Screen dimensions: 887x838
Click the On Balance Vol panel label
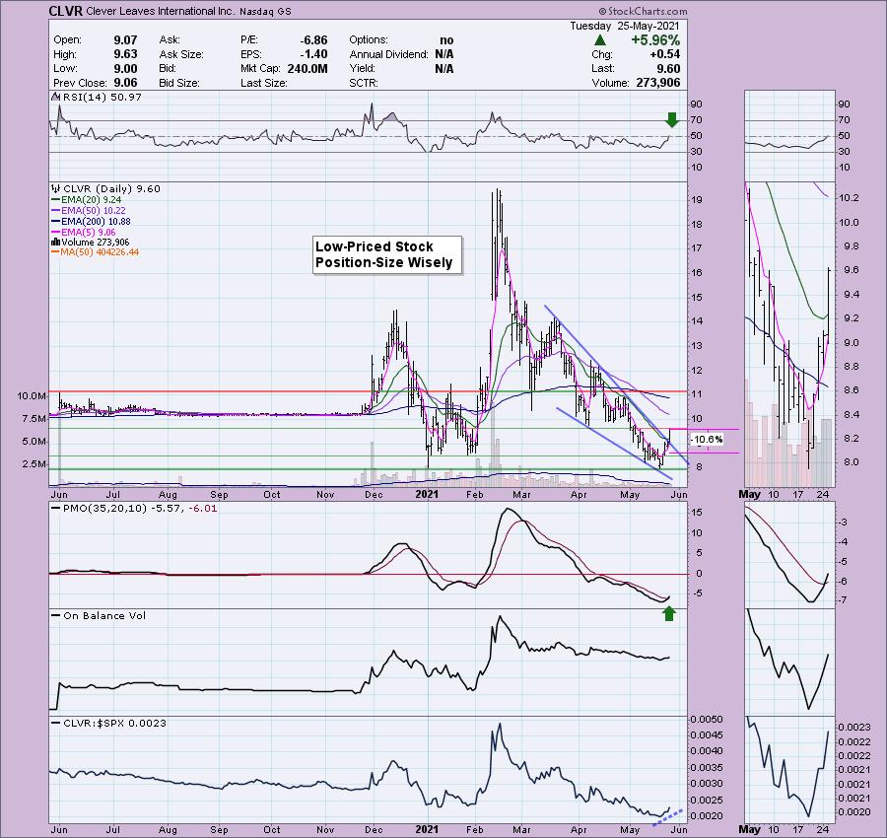[x=104, y=615]
